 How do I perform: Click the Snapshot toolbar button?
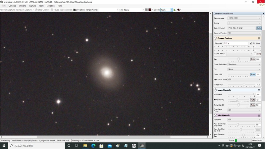[x=66, y=10]
